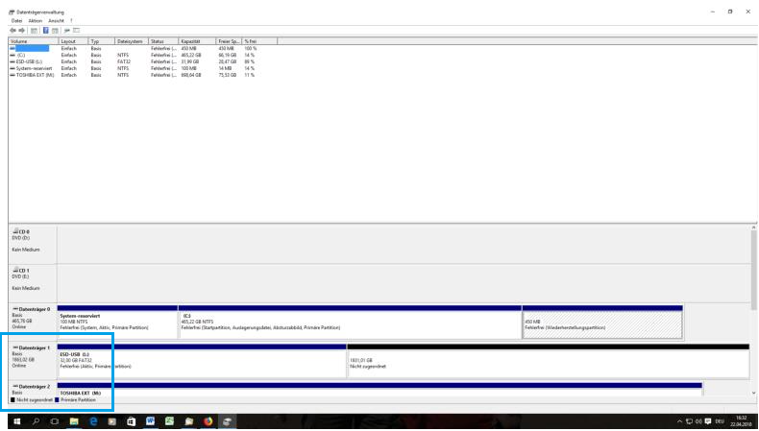The height and width of the screenshot is (431, 759).
Task: Open the Datei menu
Action: tap(16, 21)
